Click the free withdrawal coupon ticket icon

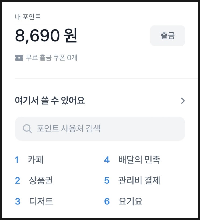(19, 58)
